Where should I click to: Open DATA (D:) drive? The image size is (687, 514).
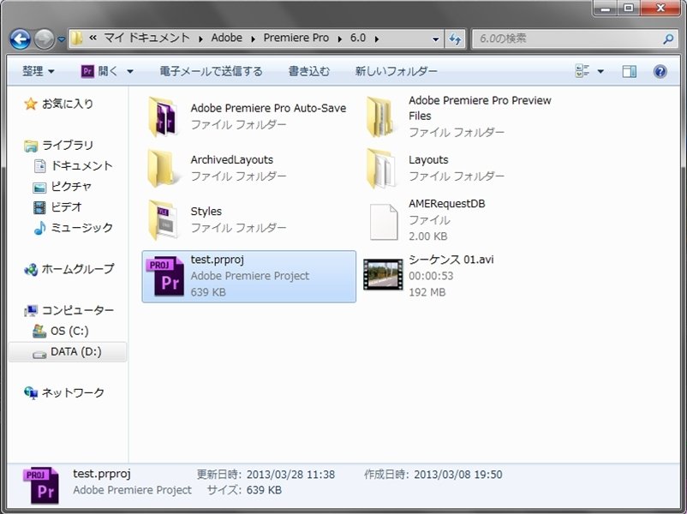(x=76, y=351)
